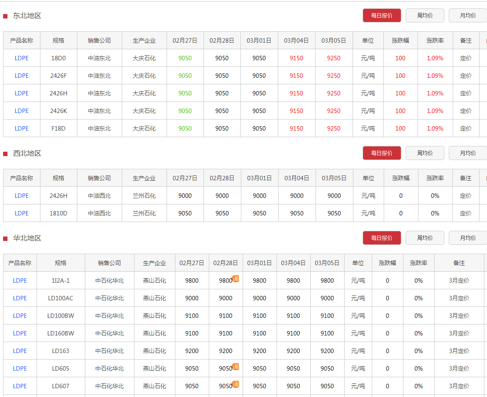
Task: Click 3月定价 remark in LD160BW row
Action: [x=459, y=333]
